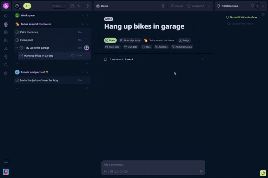This screenshot has width=268, height=178.
Task: Click assignee avatar on Tidy up row
Action: [x=86, y=48]
